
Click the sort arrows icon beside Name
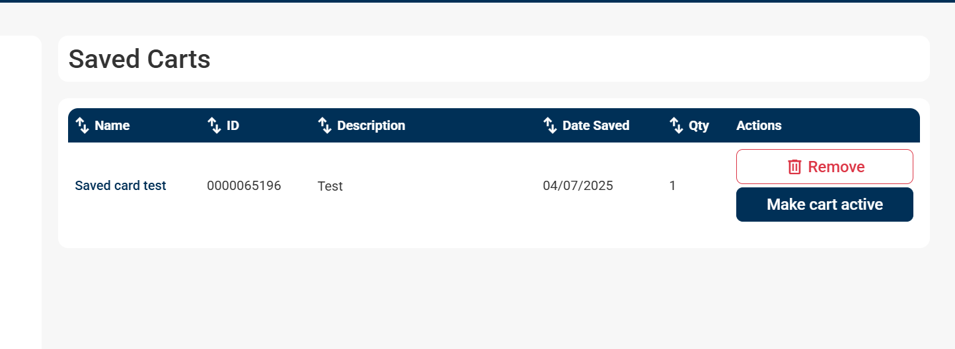coord(82,125)
